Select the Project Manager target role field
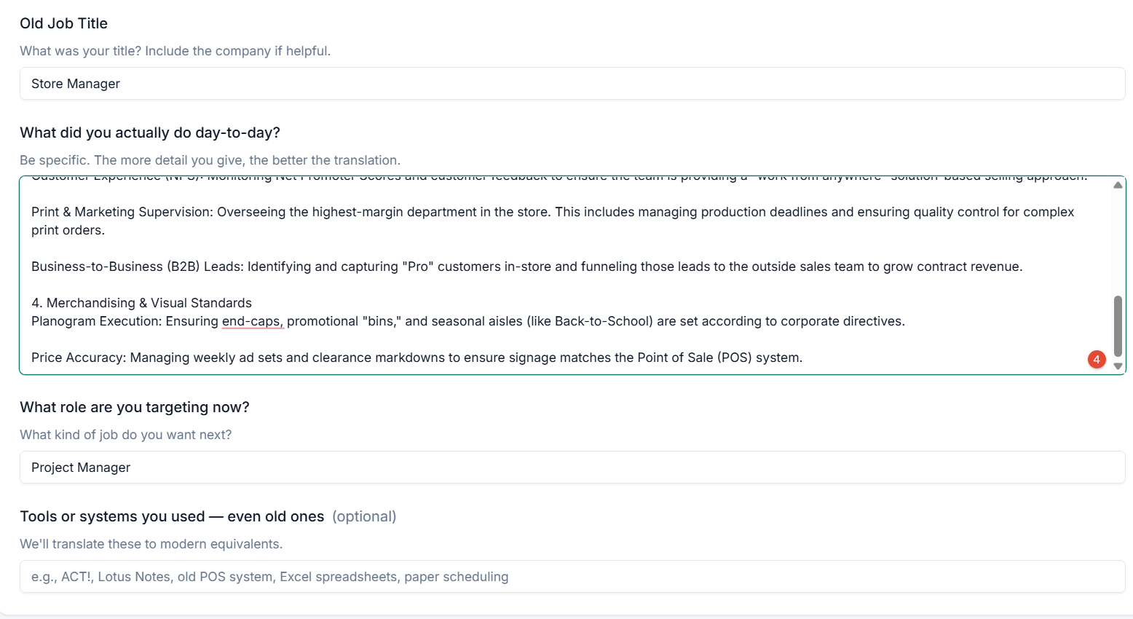The image size is (1133, 619). [x=291, y=467]
